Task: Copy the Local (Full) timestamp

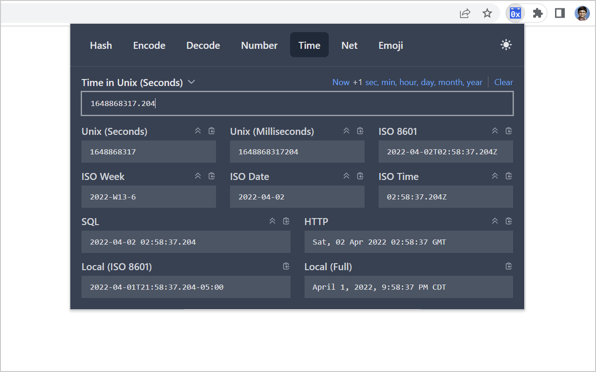Action: tap(508, 266)
